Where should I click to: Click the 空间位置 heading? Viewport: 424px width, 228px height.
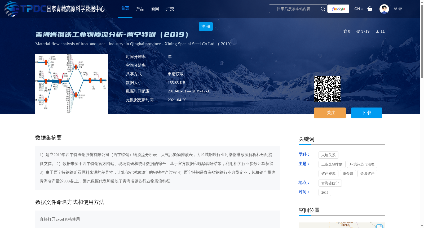309,210
